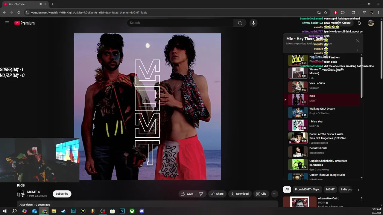
Task: Open the YouTube guide hamburger menu
Action: (x=7, y=23)
